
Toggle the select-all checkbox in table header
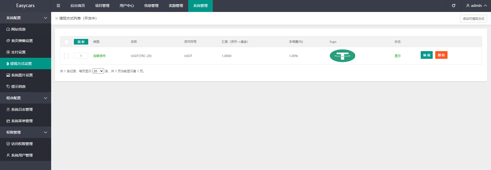pos(66,42)
